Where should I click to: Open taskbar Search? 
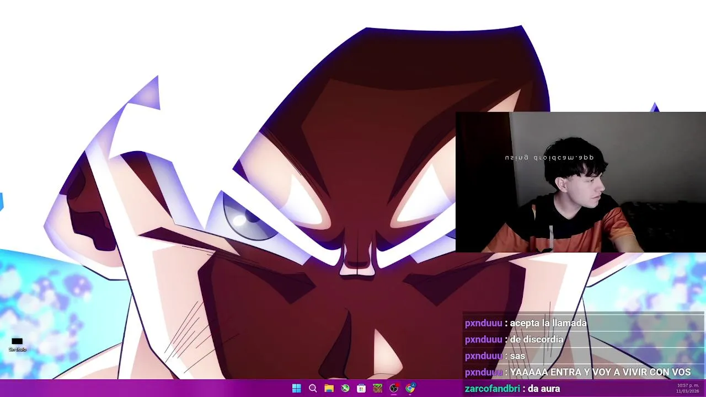click(313, 388)
